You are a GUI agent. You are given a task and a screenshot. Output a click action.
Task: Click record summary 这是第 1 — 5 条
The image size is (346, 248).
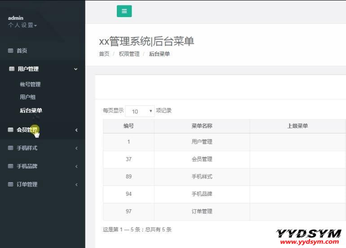point(137,230)
